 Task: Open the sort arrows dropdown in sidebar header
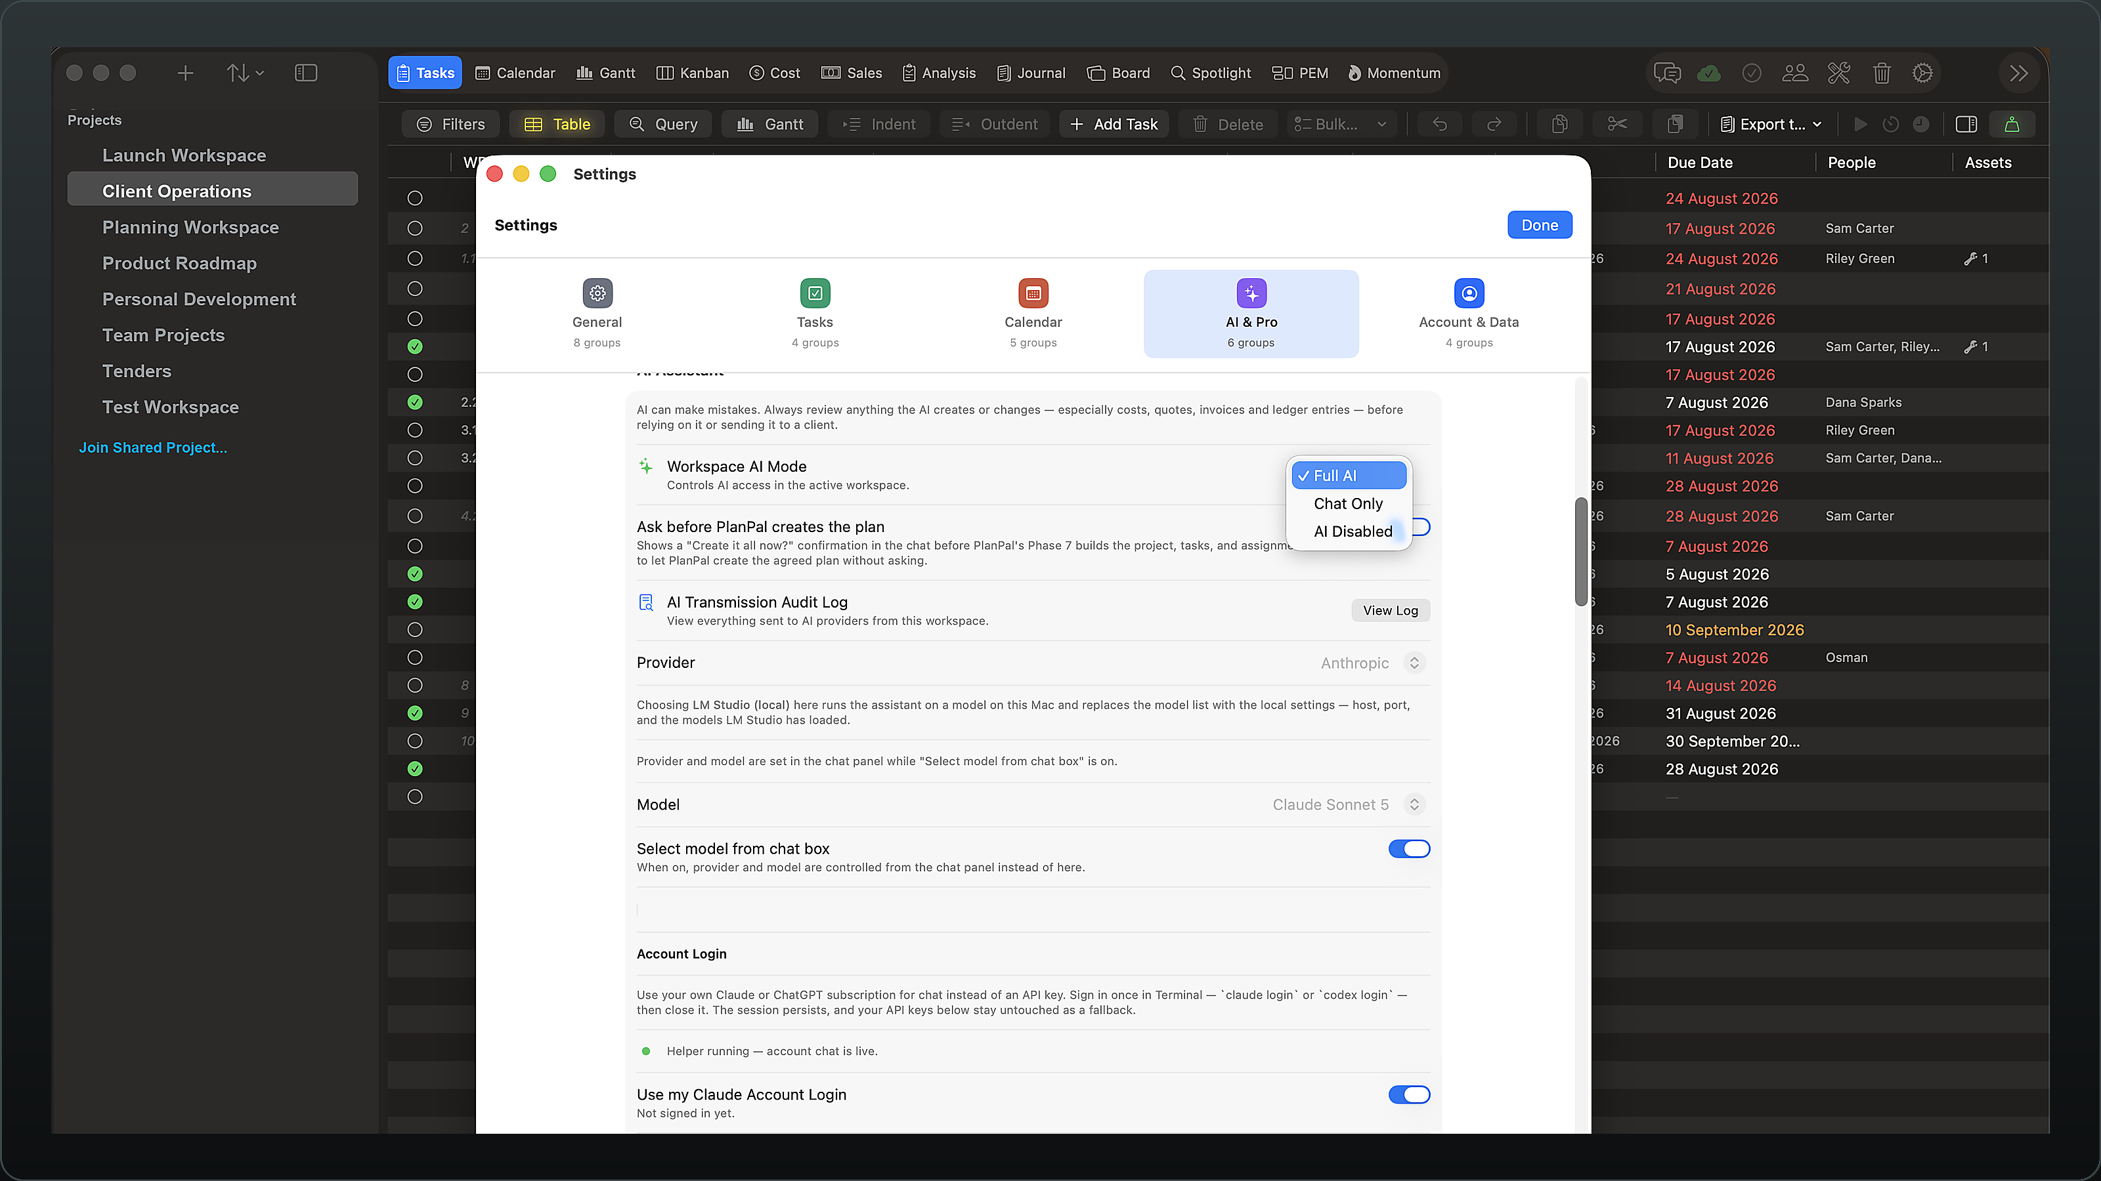245,73
